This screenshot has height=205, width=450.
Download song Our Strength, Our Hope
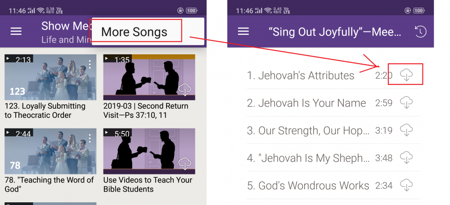click(406, 130)
